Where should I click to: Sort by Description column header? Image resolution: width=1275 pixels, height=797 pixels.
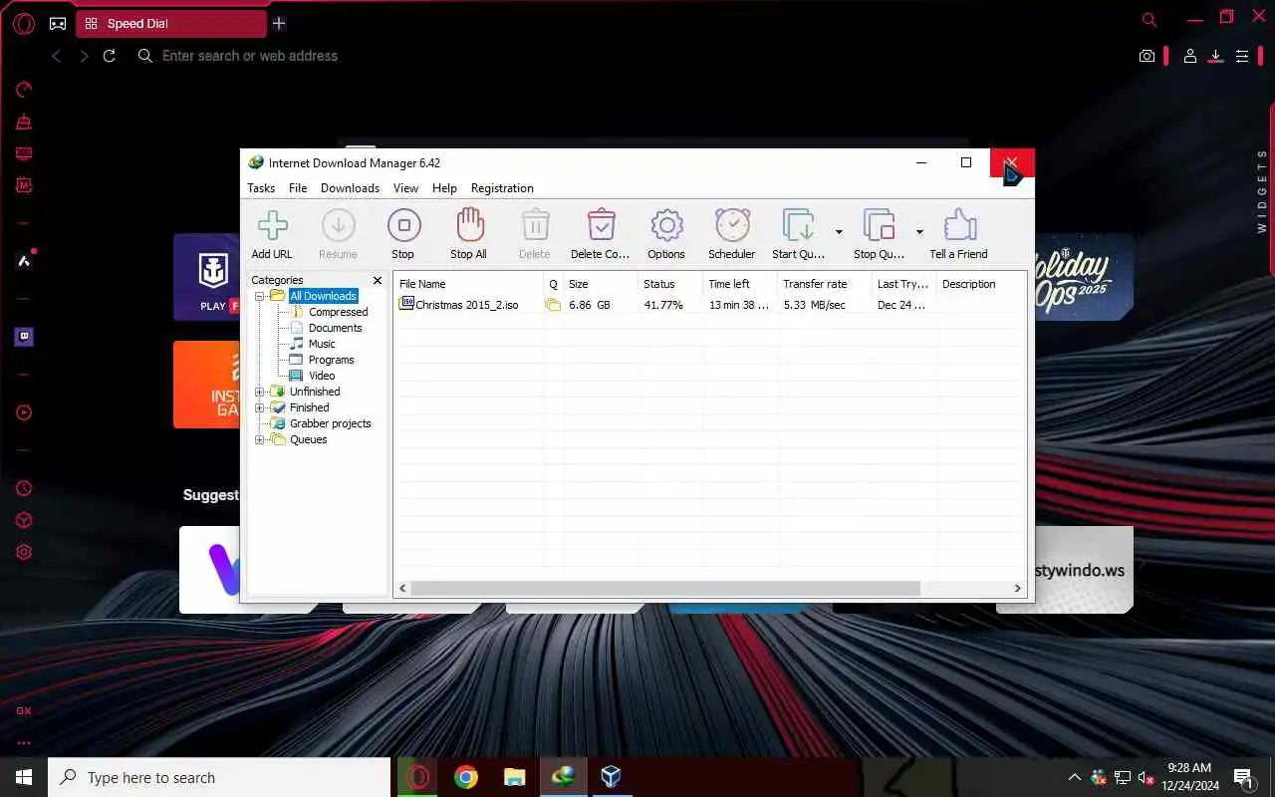pos(981,284)
